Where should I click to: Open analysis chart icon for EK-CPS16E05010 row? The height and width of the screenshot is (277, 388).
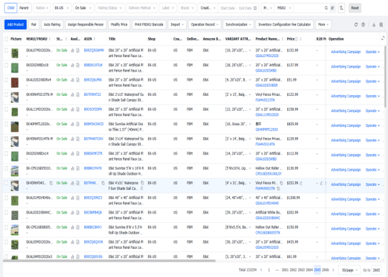click(73, 168)
